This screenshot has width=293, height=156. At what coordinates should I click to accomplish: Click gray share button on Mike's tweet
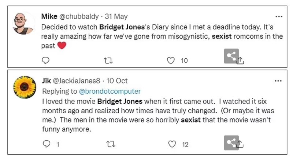click(x=231, y=56)
